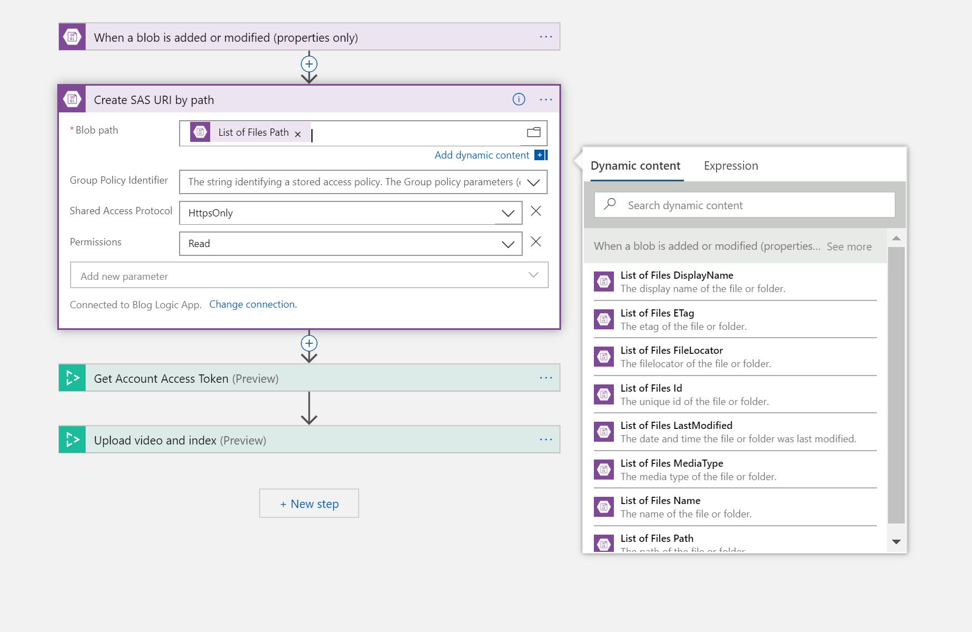Screen dimensions: 972x632
Task: Click Change connection link
Action: pos(253,304)
